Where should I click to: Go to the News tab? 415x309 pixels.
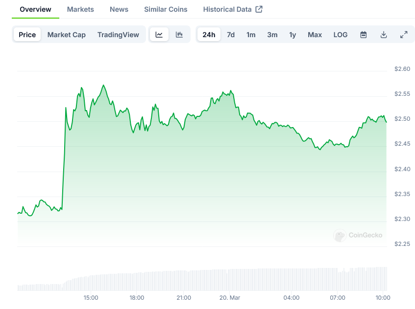click(x=119, y=9)
